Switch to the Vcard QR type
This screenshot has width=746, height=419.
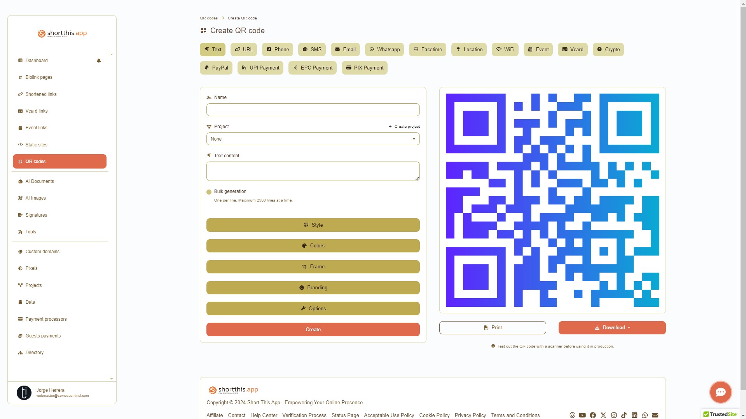[573, 50]
